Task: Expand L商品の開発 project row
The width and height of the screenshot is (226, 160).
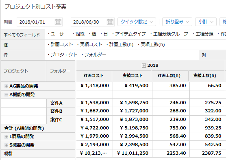Action: [6, 137]
